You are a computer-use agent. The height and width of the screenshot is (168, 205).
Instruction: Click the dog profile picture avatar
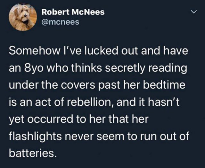pos(23,17)
